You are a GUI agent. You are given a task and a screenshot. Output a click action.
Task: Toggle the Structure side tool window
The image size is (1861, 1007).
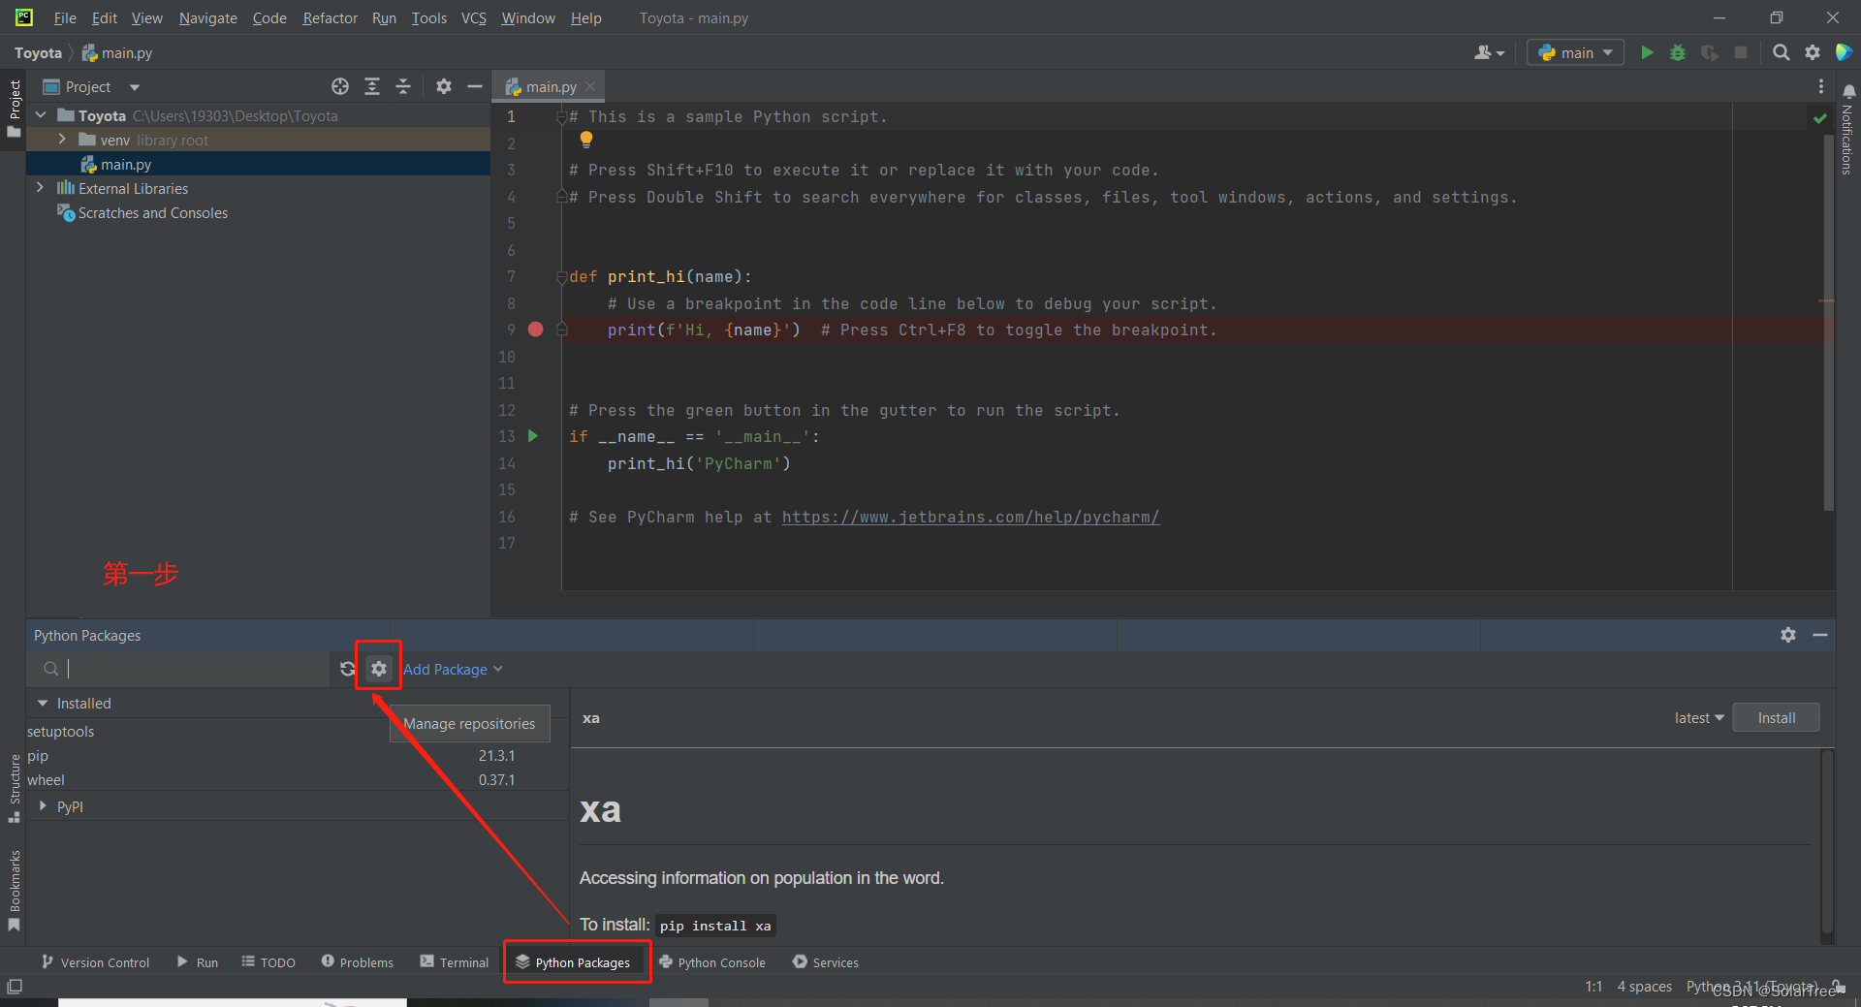[x=15, y=787]
